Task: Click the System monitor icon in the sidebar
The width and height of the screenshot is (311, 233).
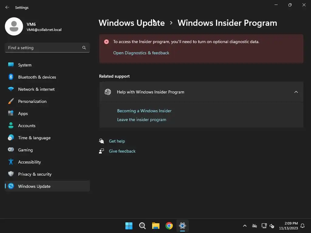Action: click(x=11, y=65)
